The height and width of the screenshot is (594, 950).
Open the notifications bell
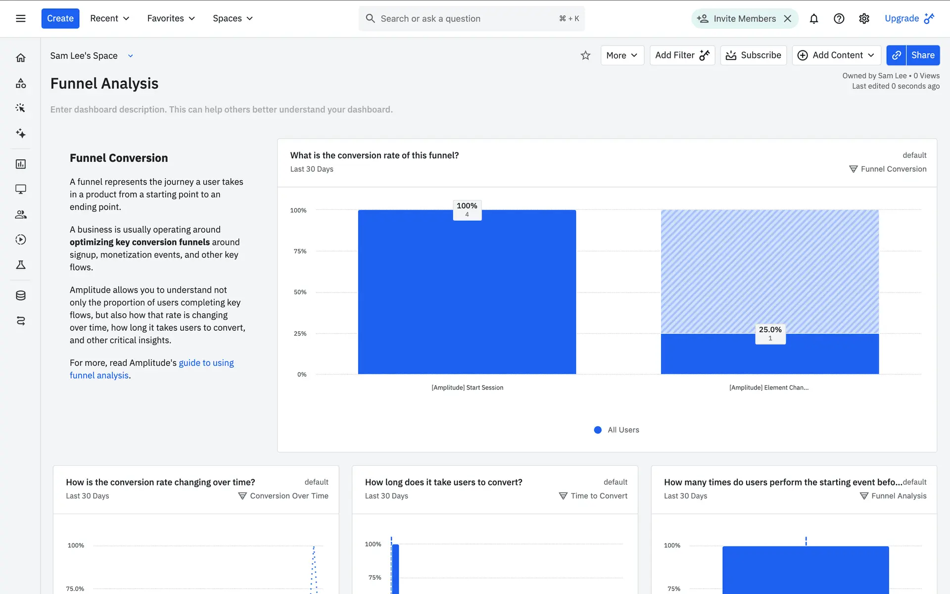[x=813, y=19]
